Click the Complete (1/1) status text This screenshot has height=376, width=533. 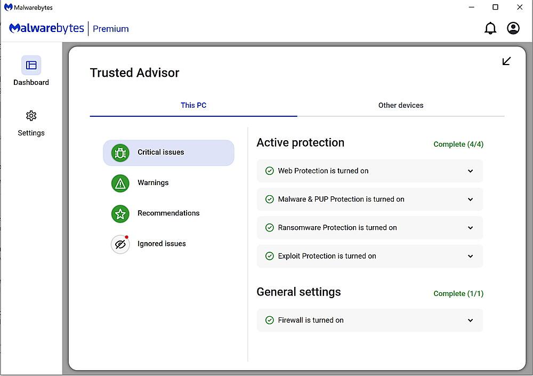pyautogui.click(x=458, y=294)
